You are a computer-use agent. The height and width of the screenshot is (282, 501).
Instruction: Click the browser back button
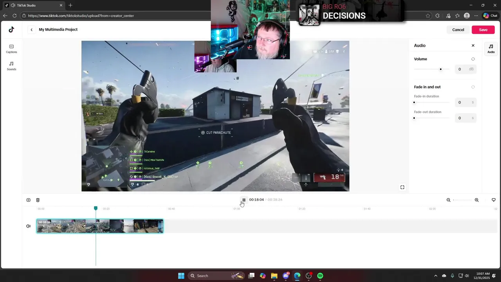pyautogui.click(x=5, y=16)
